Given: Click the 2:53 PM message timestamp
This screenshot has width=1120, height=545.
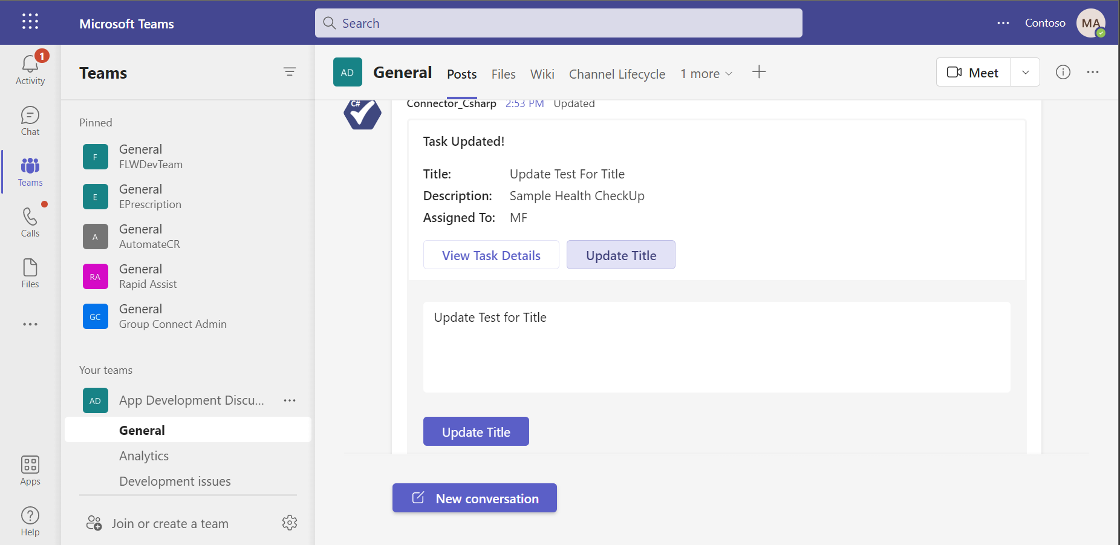Looking at the screenshot, I should click(x=525, y=103).
